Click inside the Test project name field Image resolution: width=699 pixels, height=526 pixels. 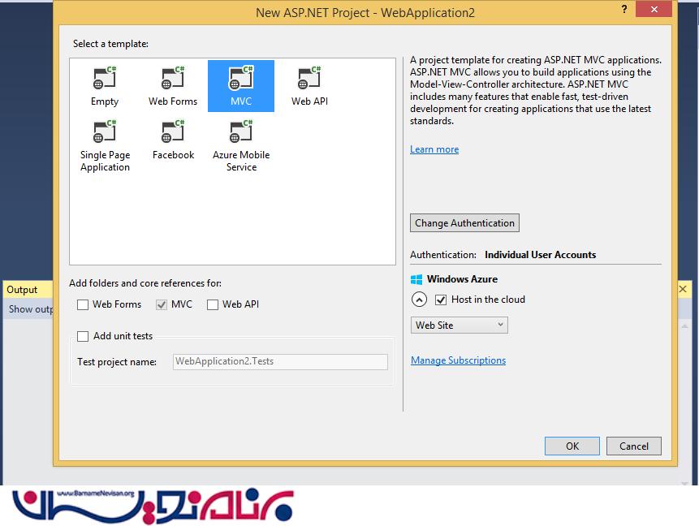pos(280,362)
